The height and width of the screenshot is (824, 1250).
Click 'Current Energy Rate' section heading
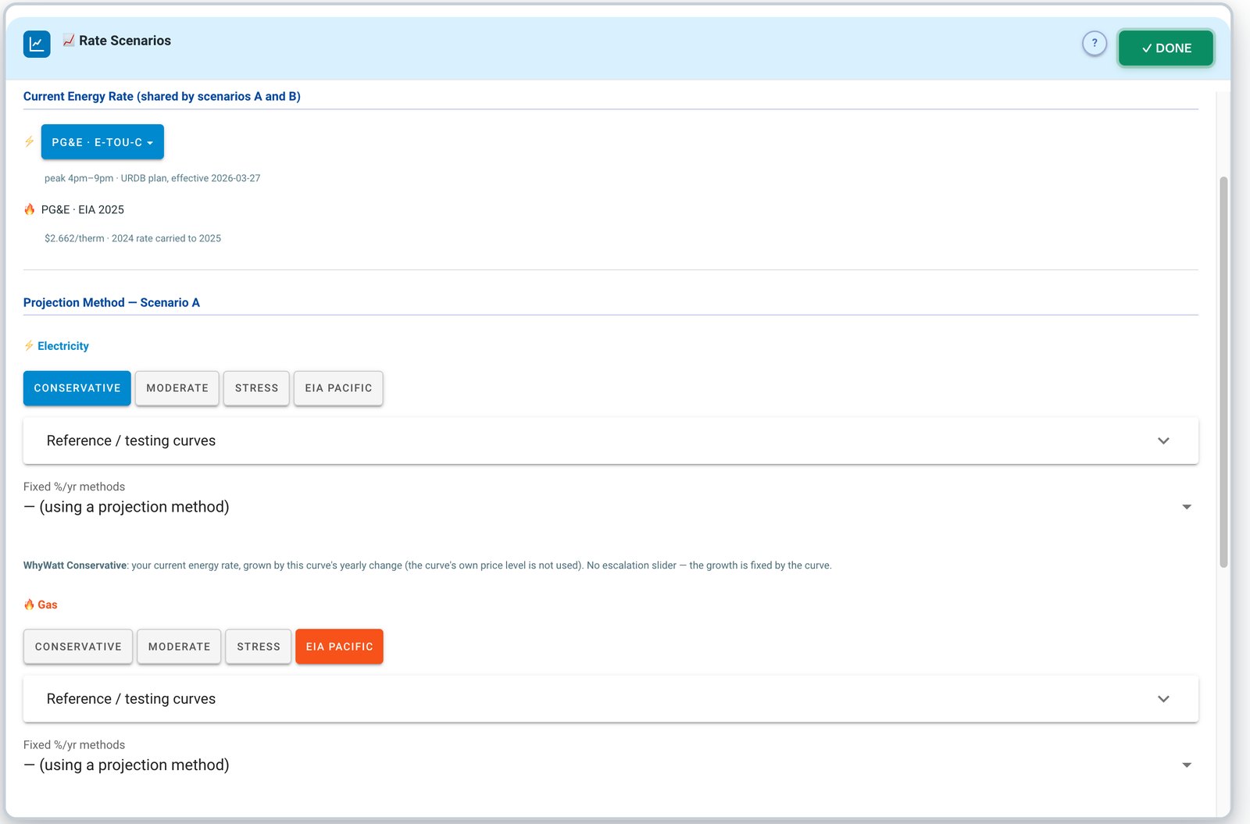click(x=162, y=96)
